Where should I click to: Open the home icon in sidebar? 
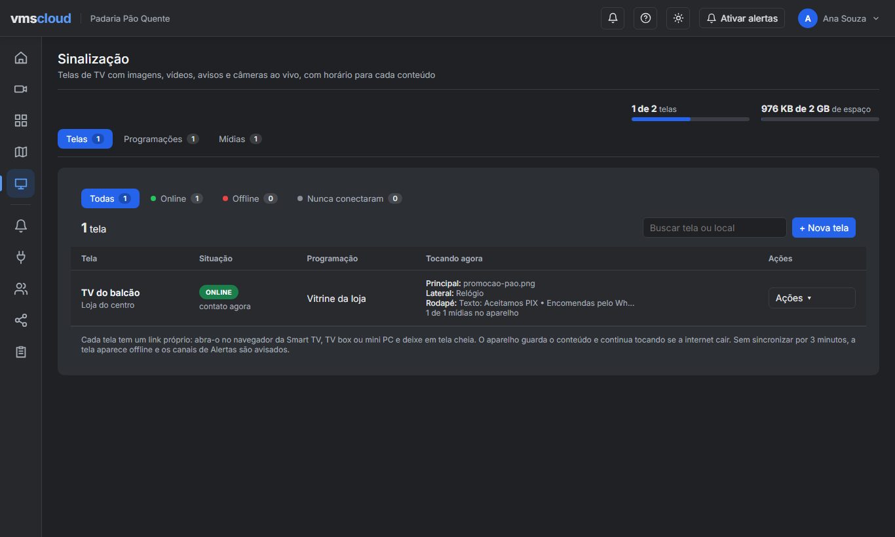pos(21,58)
